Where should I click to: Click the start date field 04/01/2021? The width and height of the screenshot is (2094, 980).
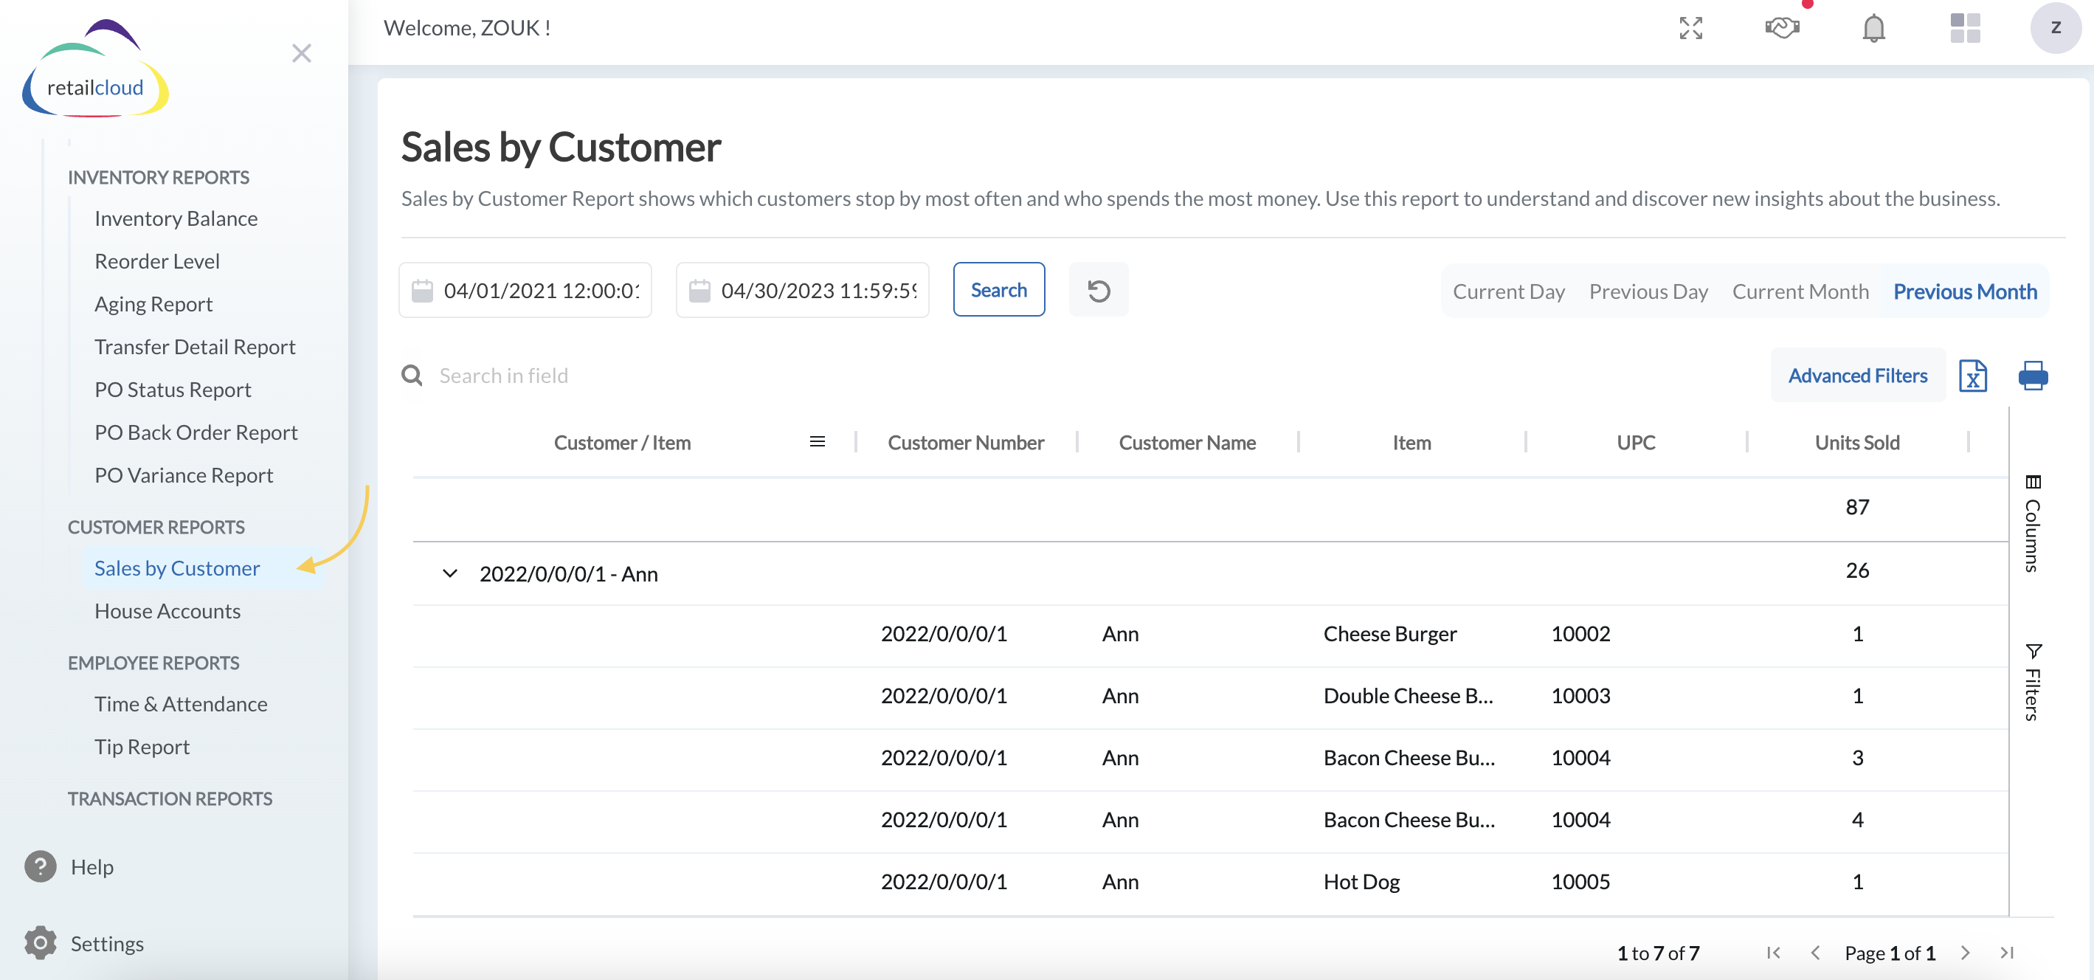[525, 290]
